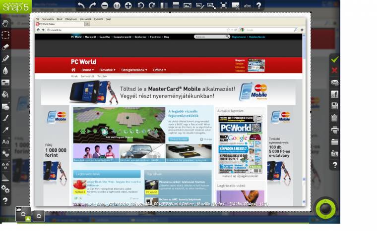Save the screenshot with the floppy icon
The width and height of the screenshot is (377, 231).
point(334,106)
